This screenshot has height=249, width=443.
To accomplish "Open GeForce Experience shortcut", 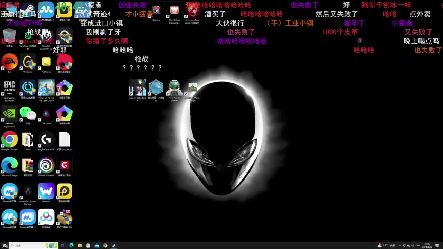I will (x=9, y=117).
